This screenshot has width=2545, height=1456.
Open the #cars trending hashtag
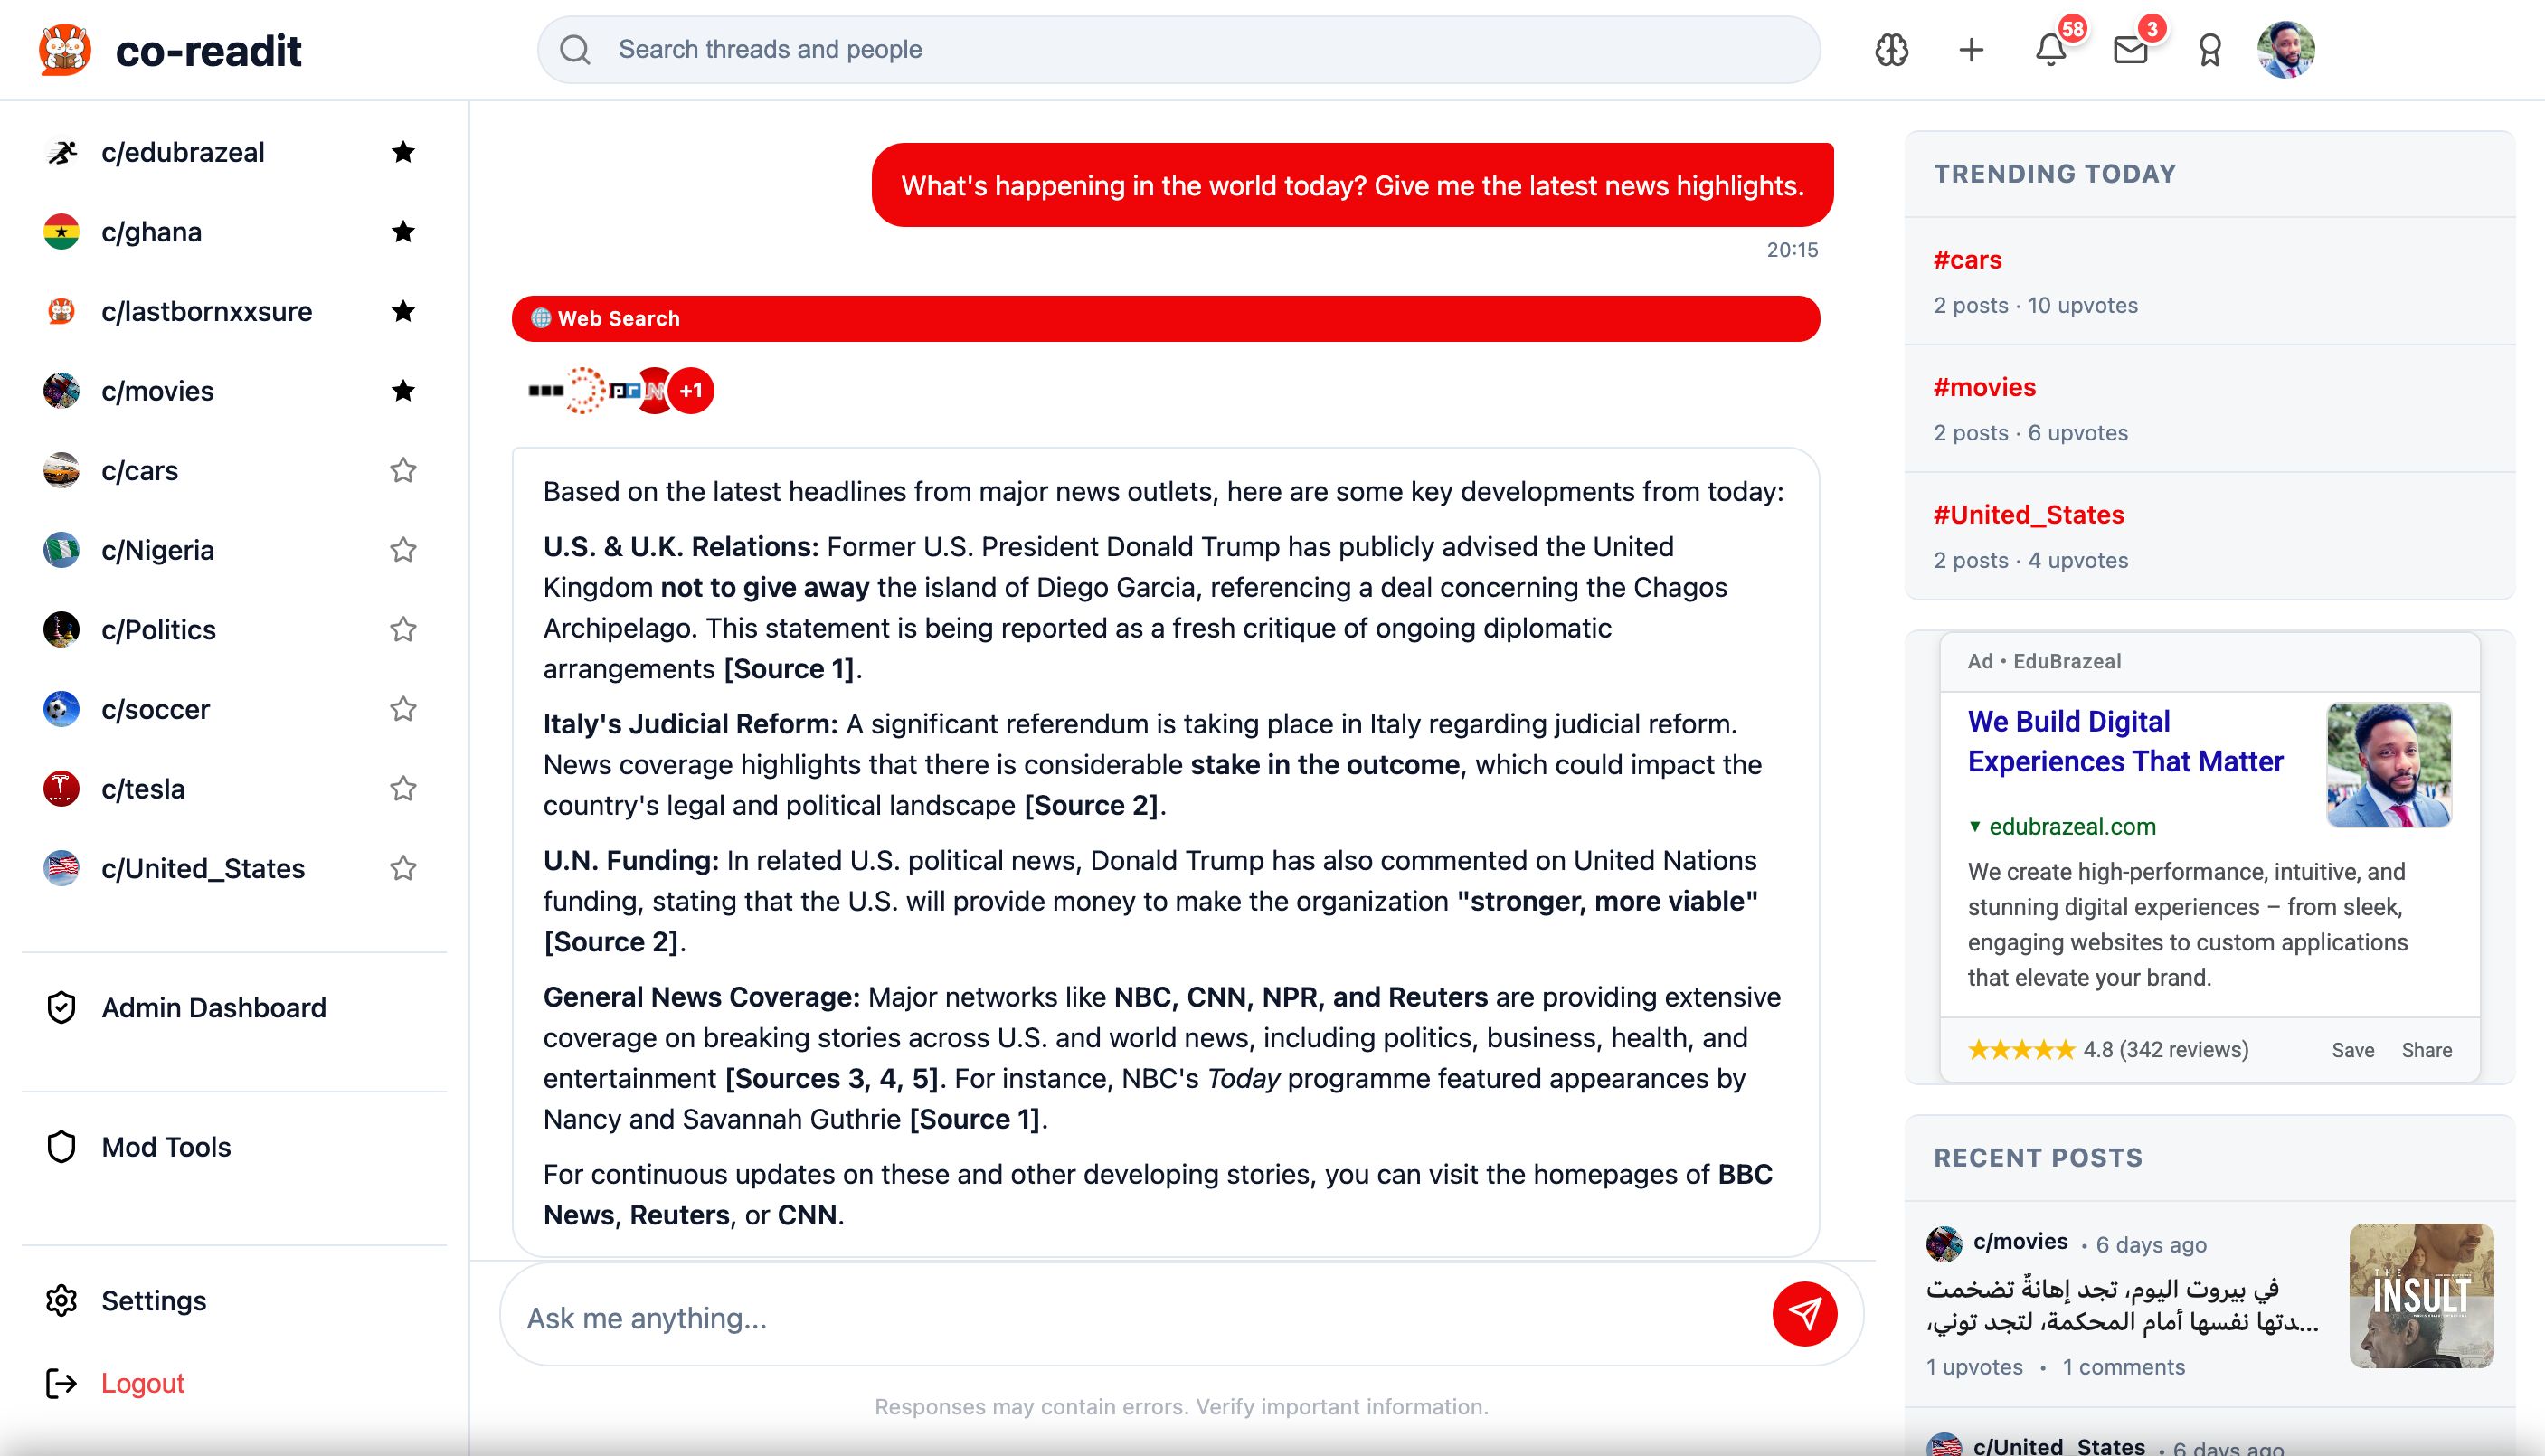(1967, 260)
